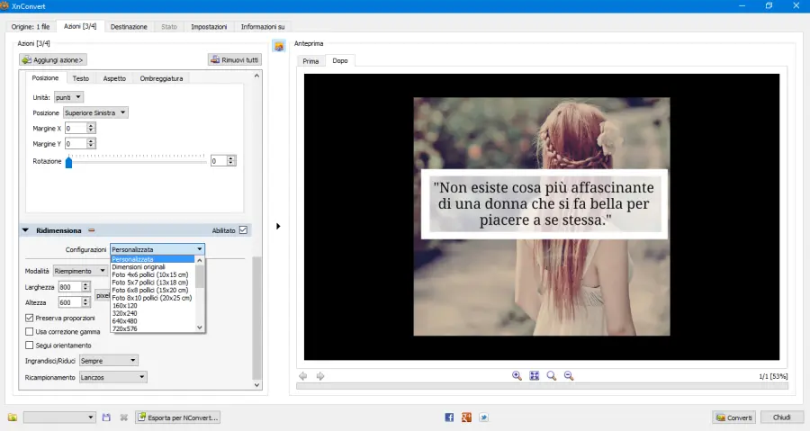Switch to the Testo sub-tab
810x431 pixels.
click(x=81, y=78)
